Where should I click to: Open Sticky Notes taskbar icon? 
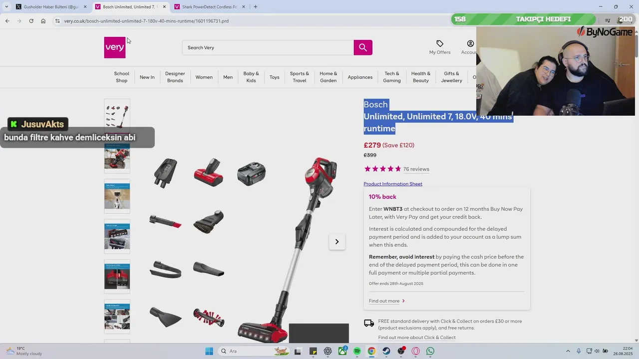click(313, 351)
